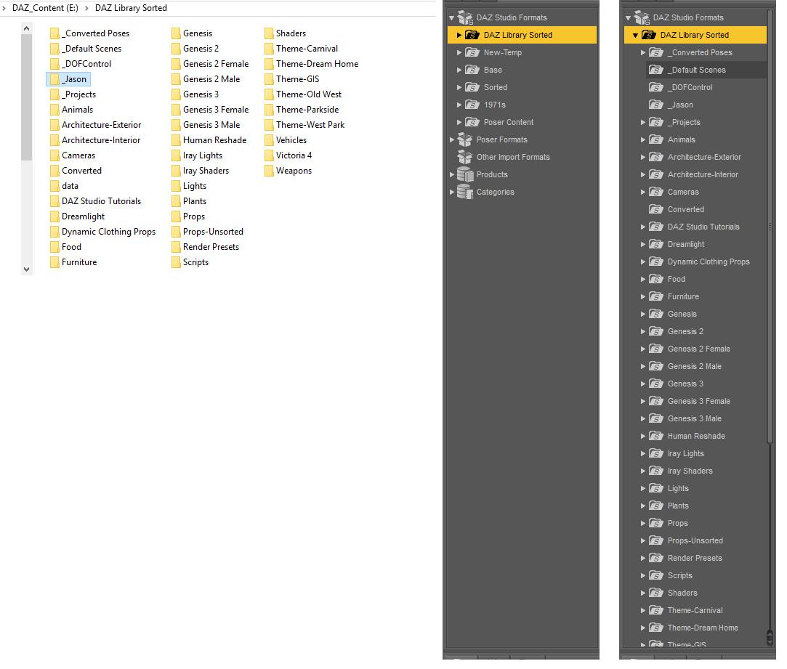The image size is (787, 669).
Task: Click the Props-Unsorted folder name in Explorer
Action: (213, 232)
